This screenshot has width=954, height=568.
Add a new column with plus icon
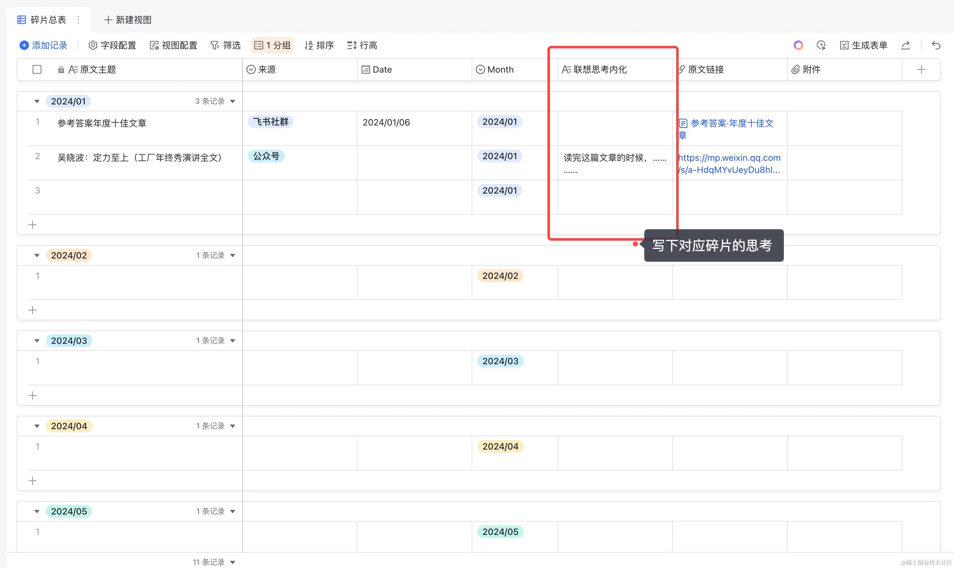[921, 69]
